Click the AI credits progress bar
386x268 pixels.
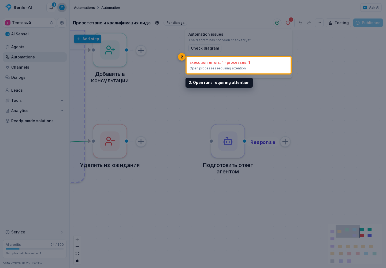(x=35, y=249)
